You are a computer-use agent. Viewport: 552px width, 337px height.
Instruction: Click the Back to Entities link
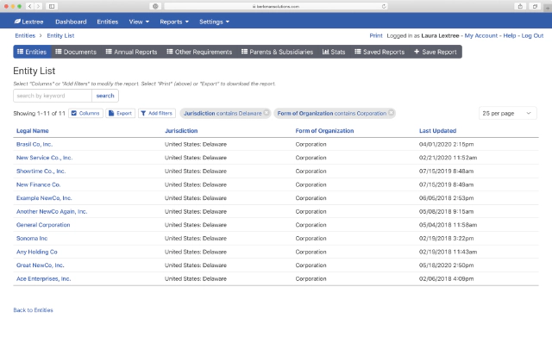(x=33, y=310)
